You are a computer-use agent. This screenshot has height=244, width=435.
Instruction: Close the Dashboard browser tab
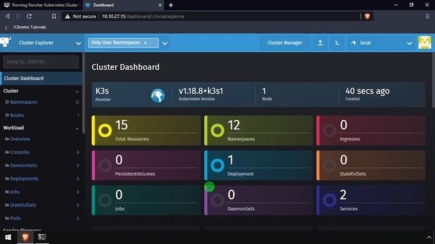[x=160, y=5]
